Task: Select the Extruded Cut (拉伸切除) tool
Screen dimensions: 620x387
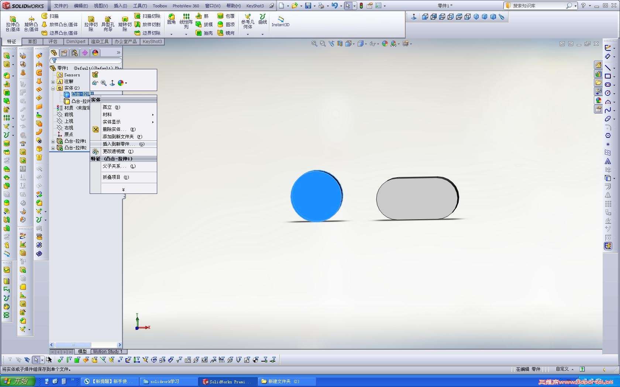Action: (91, 24)
